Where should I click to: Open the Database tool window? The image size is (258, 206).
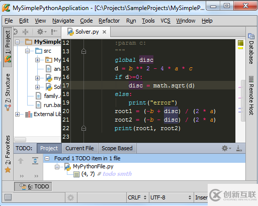pyautogui.click(x=251, y=49)
